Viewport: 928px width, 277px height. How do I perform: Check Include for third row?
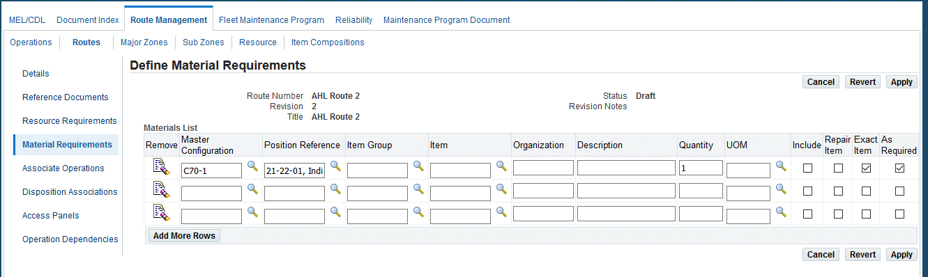[x=807, y=214]
